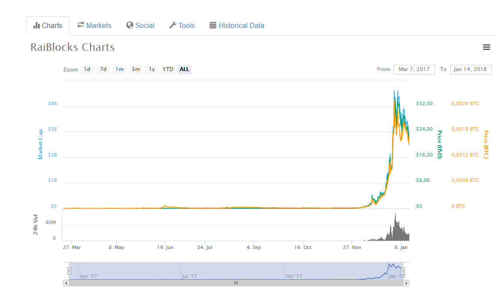The image size is (502, 292).
Task: Click the Market Cap axis title
Action: pos(40,144)
